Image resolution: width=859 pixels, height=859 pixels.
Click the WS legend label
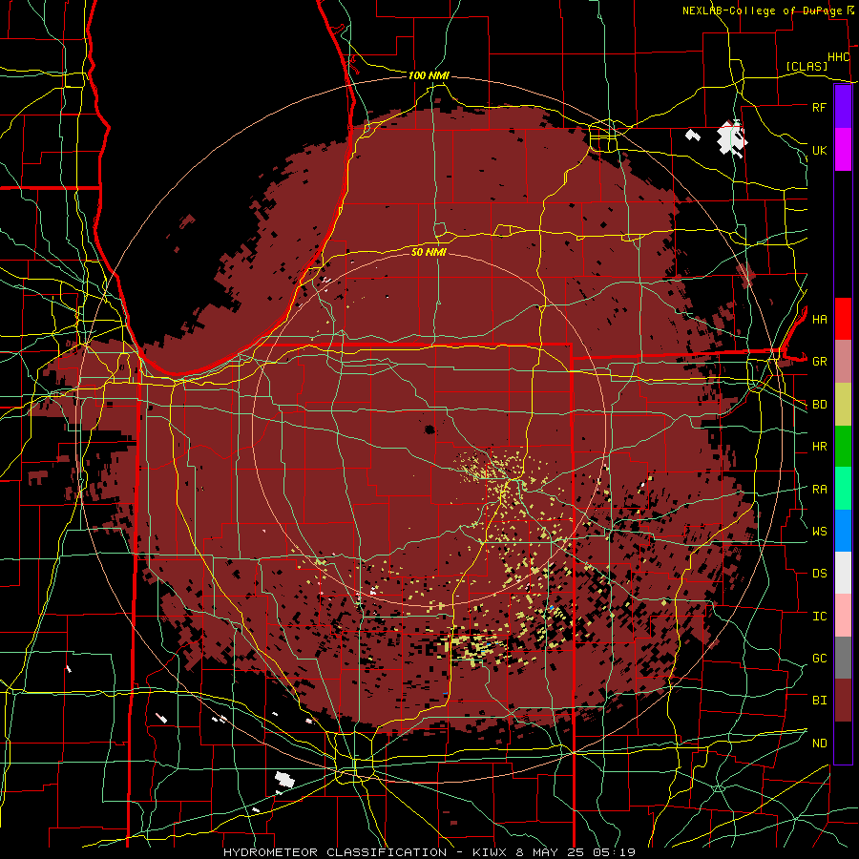pos(819,531)
